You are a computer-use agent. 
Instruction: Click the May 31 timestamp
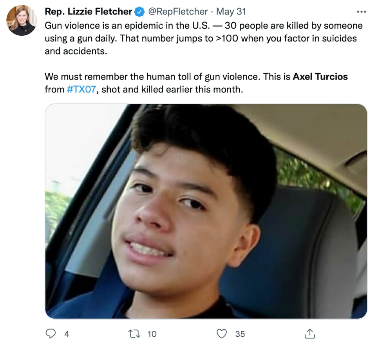(231, 11)
